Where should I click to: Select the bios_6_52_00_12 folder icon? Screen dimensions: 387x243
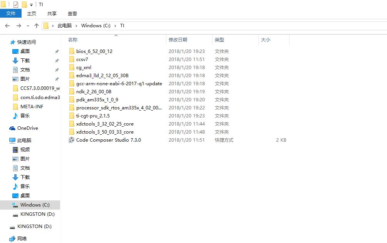[72, 51]
